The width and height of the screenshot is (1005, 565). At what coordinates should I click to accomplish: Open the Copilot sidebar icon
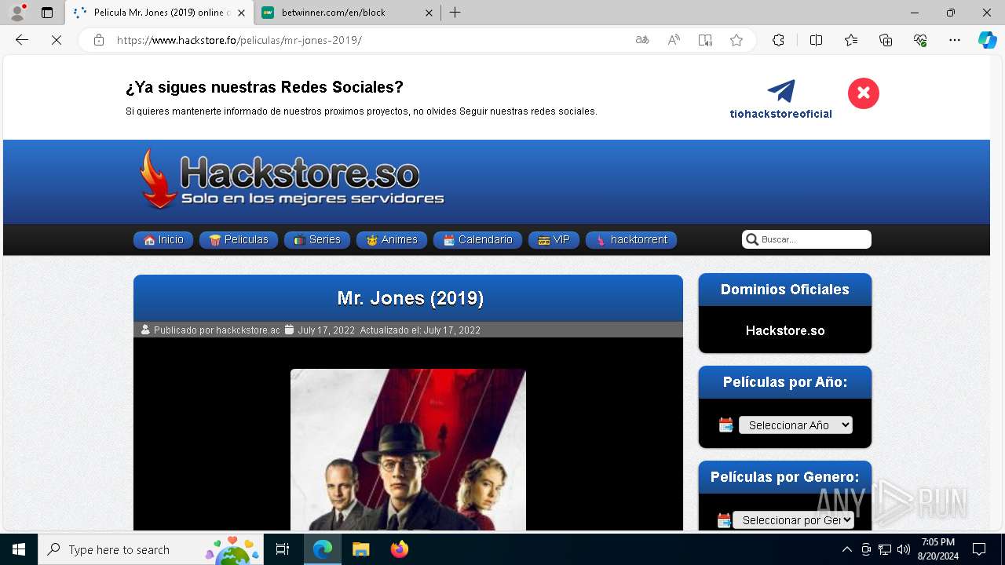click(x=987, y=40)
